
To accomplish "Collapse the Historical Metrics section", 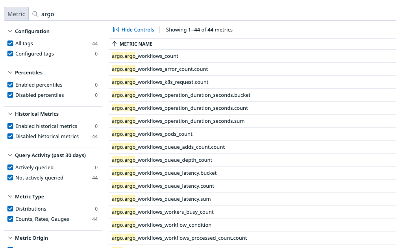I will click(10, 114).
